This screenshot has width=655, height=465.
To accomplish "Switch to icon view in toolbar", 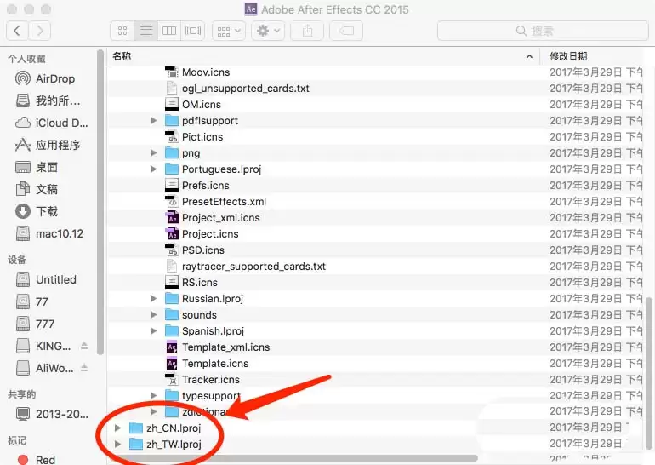I will 122,31.
